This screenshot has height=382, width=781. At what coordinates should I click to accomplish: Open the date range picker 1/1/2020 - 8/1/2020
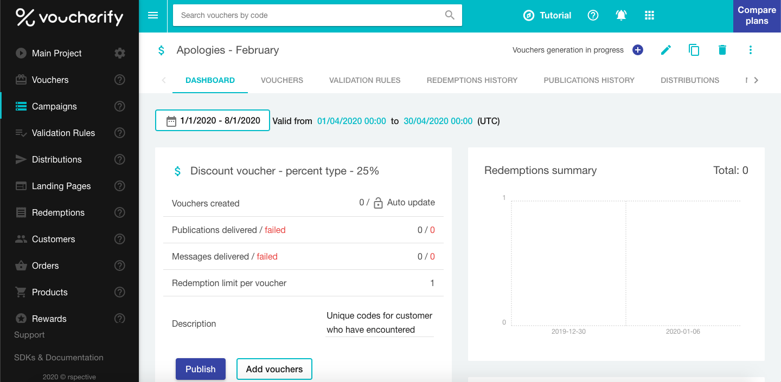[213, 120]
